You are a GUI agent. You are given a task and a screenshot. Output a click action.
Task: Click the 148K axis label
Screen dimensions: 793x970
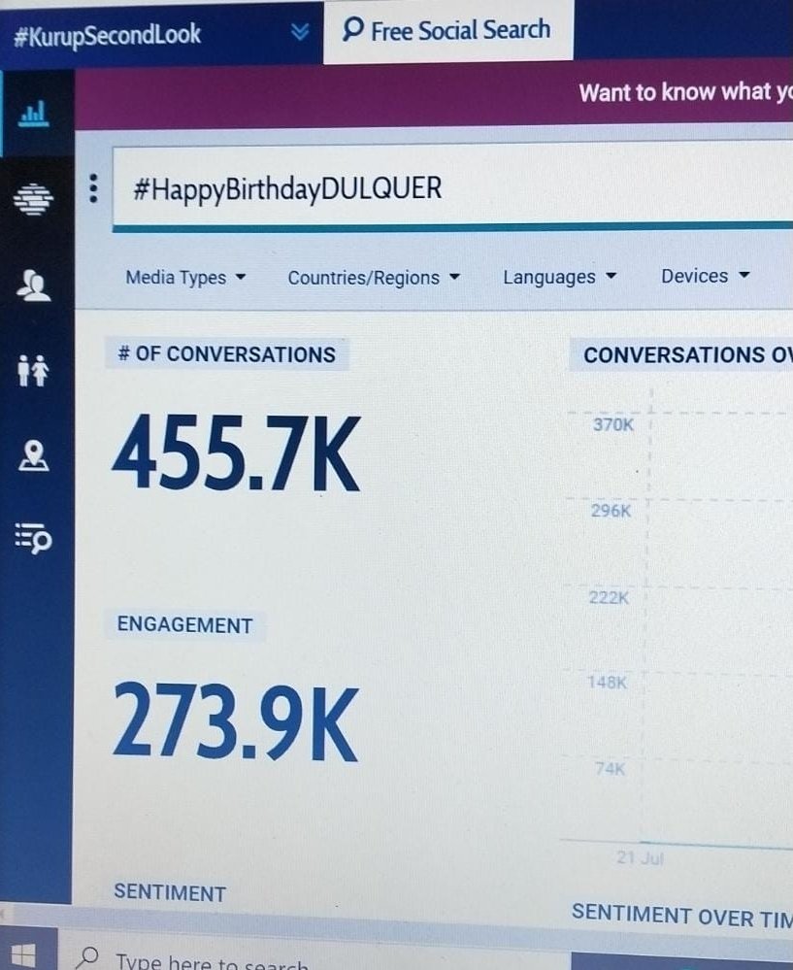[x=607, y=683]
